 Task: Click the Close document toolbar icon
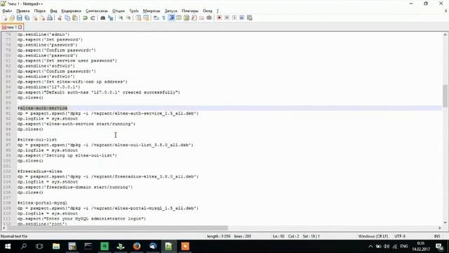34,18
